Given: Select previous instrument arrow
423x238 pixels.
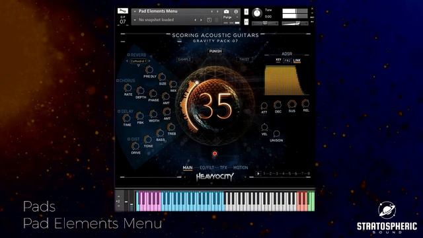Looking at the screenshot, I should point(211,12).
